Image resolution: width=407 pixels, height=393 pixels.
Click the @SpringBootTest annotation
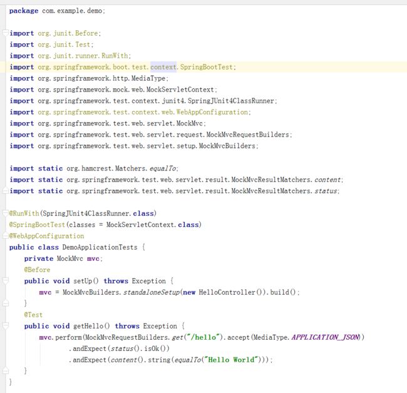(x=37, y=224)
